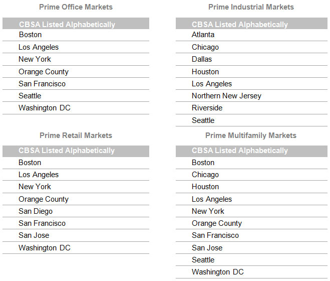Select the Riverside entry

point(207,108)
